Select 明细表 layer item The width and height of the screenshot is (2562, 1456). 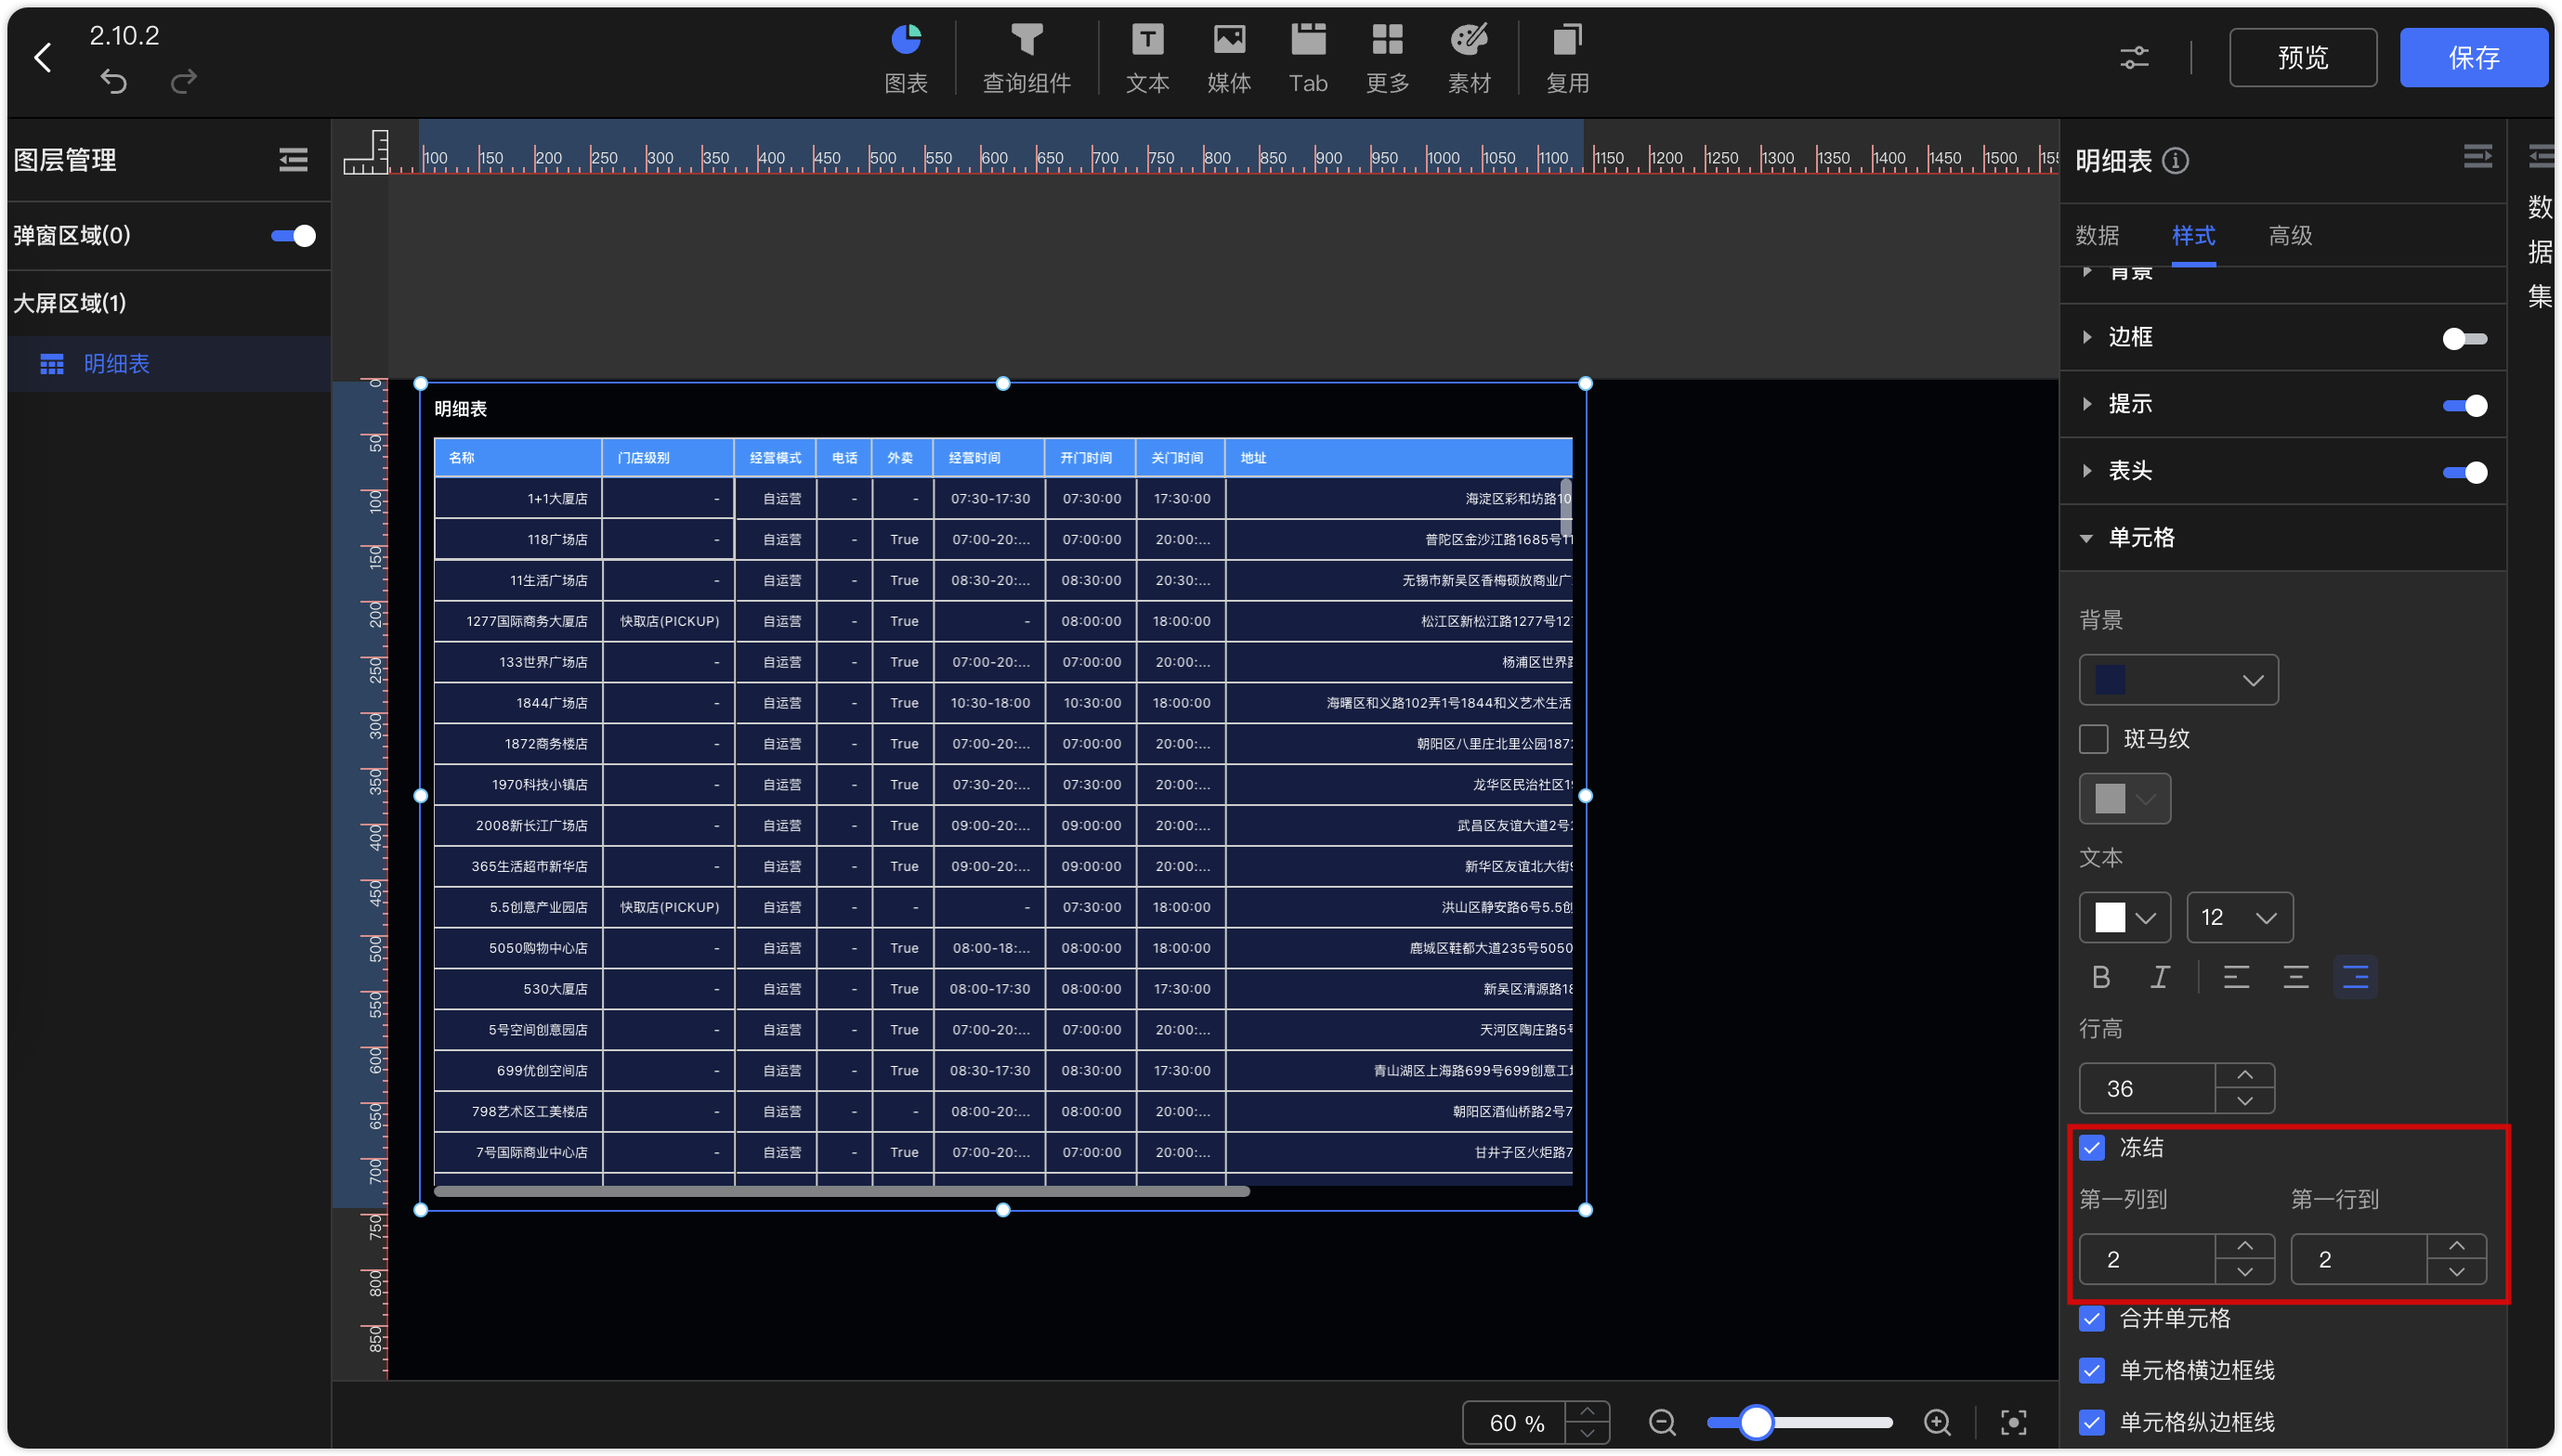[x=168, y=364]
